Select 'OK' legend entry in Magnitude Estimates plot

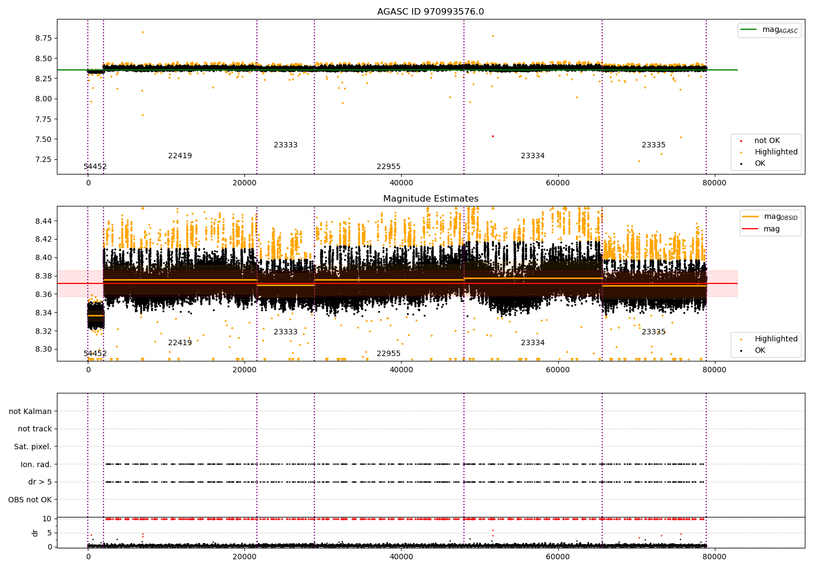pos(760,351)
